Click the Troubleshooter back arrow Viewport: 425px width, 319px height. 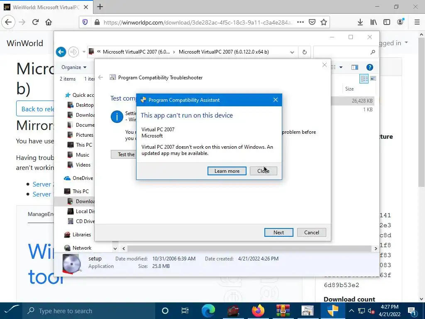click(x=100, y=78)
